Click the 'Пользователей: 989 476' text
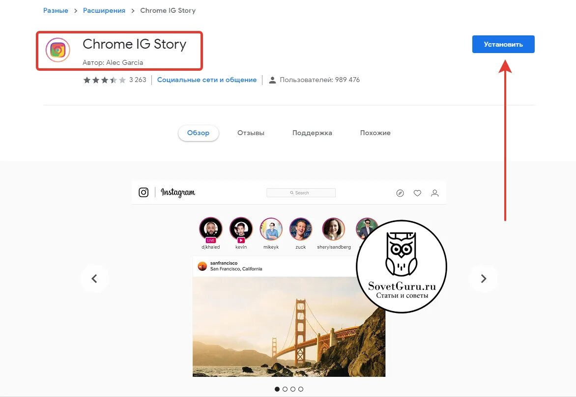 click(319, 80)
